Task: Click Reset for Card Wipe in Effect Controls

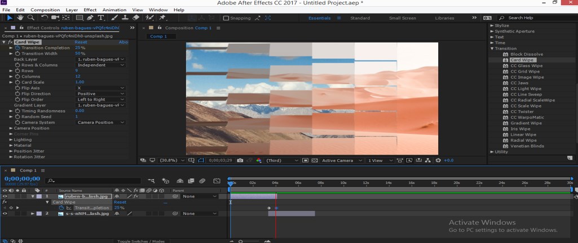Action: pos(81,42)
